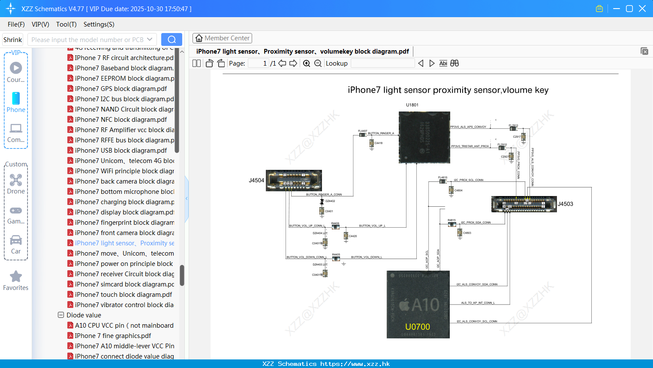Click the Lookup text field
This screenshot has height=368, width=653.
click(383, 63)
